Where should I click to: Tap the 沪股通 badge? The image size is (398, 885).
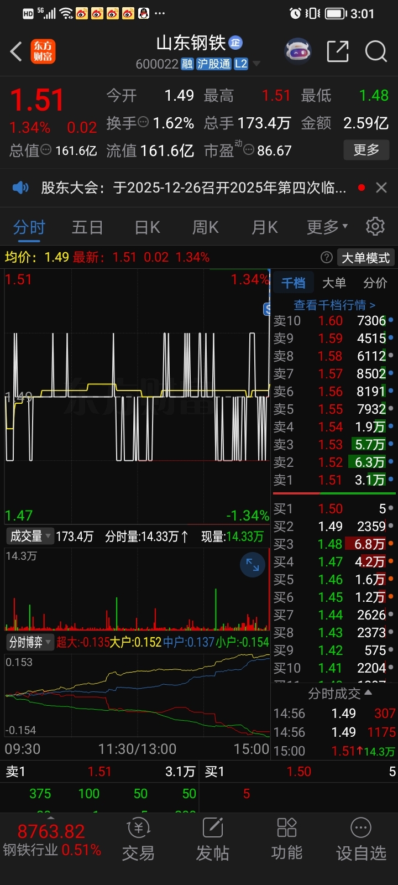pos(214,64)
